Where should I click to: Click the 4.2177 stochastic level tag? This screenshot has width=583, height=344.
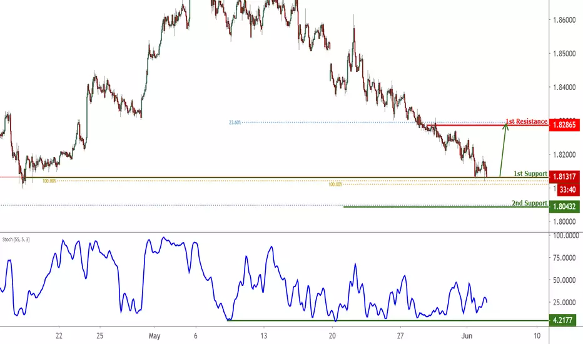562,320
